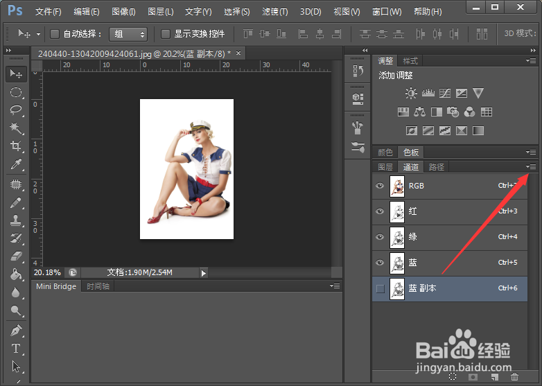Add an Invert adjustment
The image size is (542, 386).
pyautogui.click(x=411, y=130)
